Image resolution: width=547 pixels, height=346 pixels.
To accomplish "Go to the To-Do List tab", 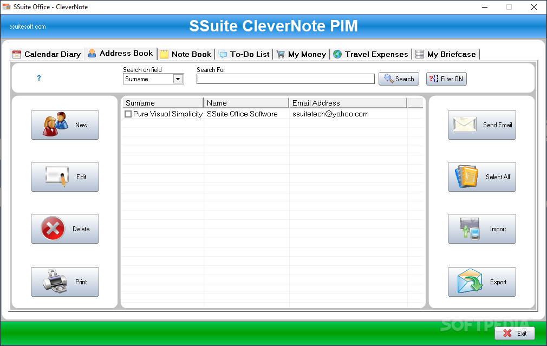I will 244,54.
